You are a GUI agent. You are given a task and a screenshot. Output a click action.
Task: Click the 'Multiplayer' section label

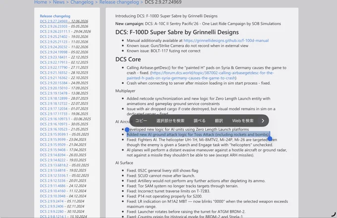(x=125, y=91)
